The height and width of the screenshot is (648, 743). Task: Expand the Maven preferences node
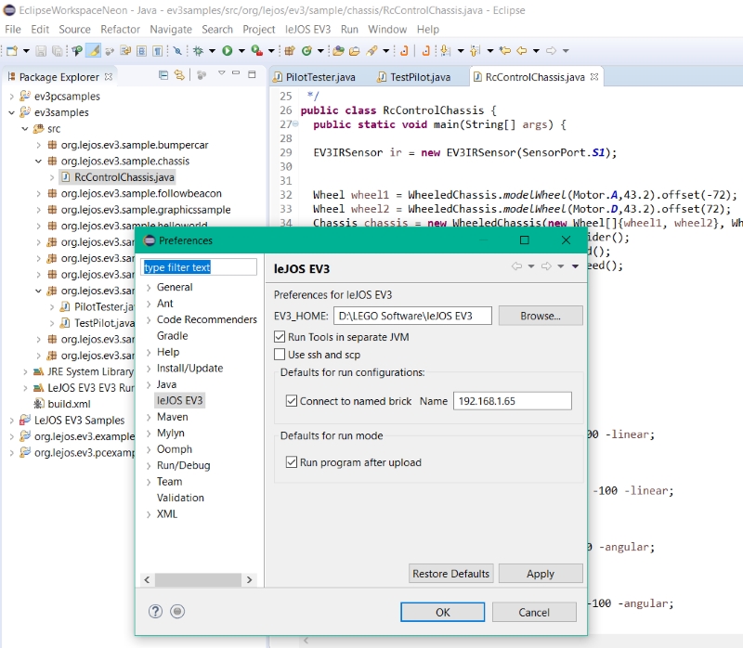[149, 417]
